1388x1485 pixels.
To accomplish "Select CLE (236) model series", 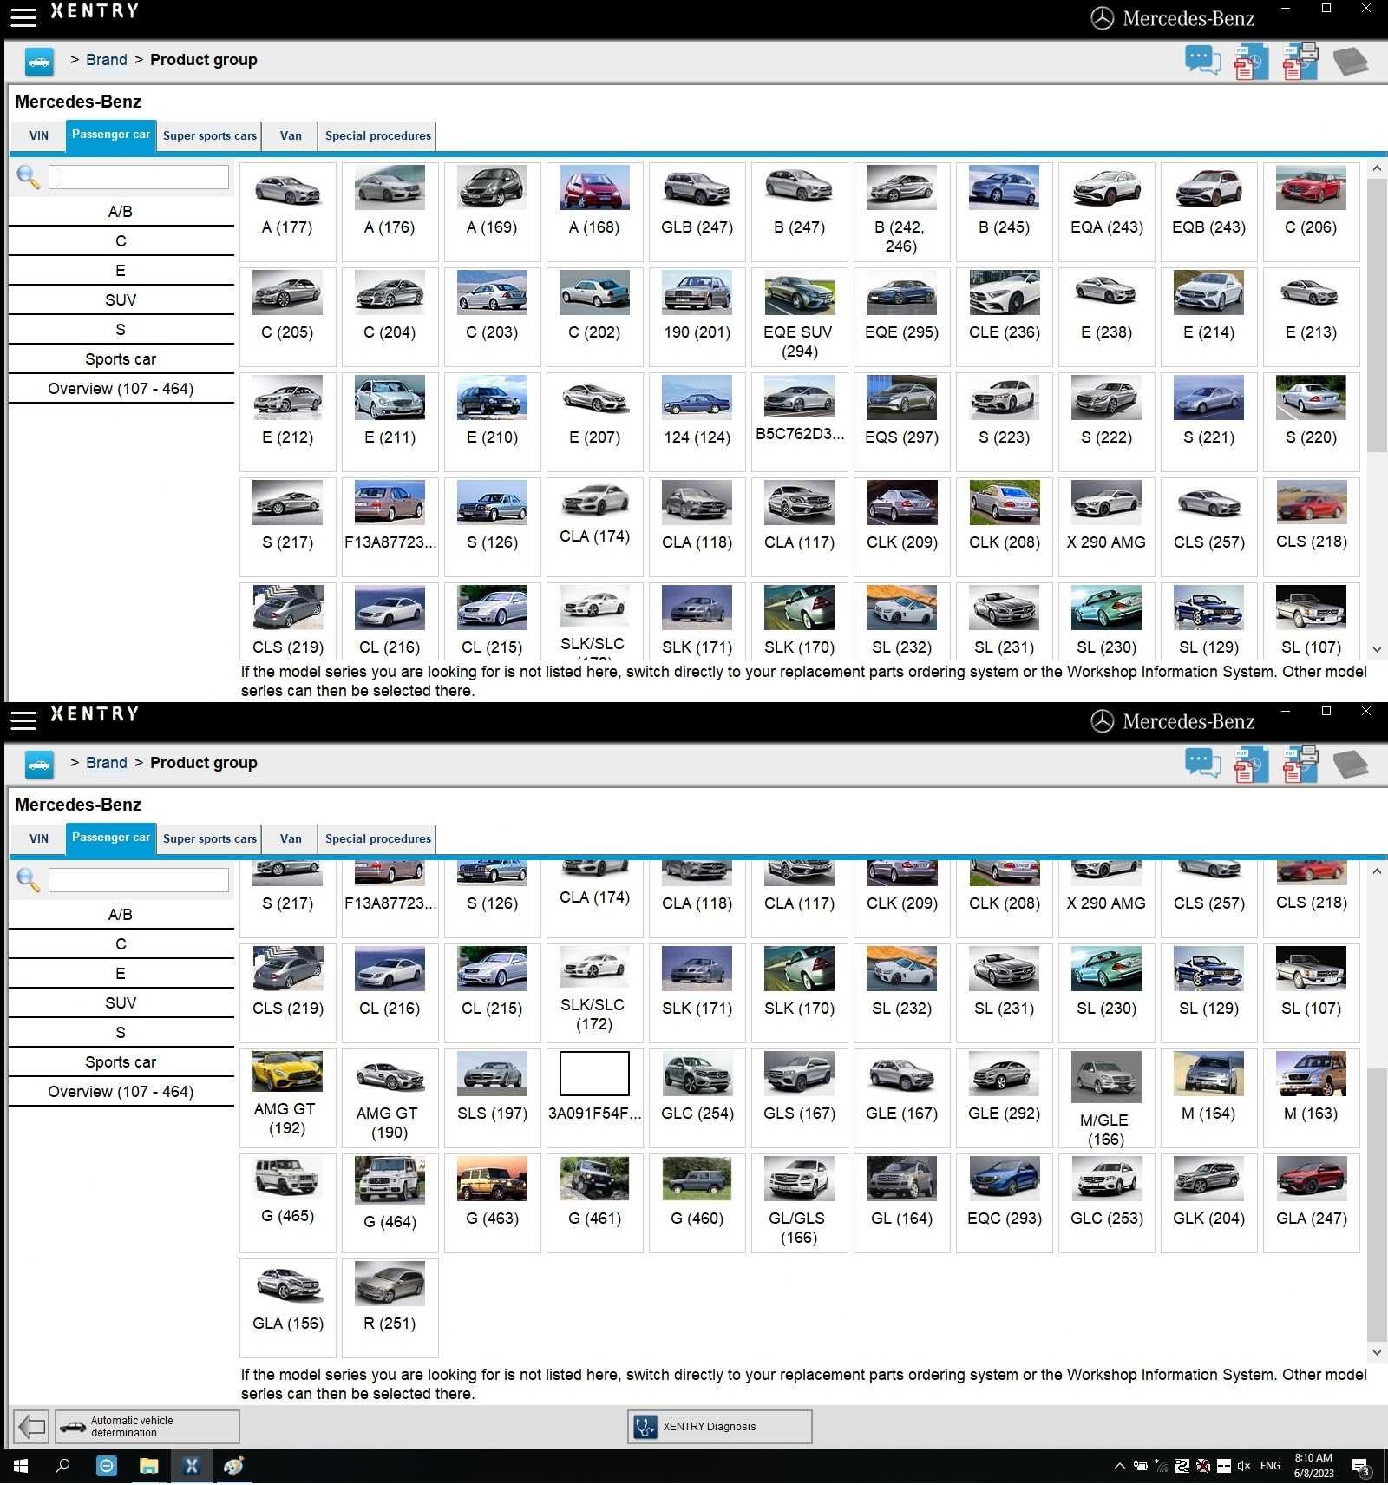I will coord(1004,316).
